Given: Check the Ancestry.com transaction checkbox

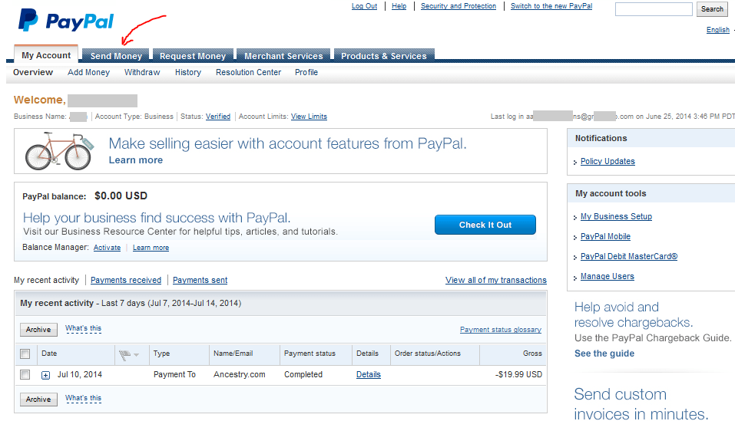Looking at the screenshot, I should pyautogui.click(x=25, y=375).
